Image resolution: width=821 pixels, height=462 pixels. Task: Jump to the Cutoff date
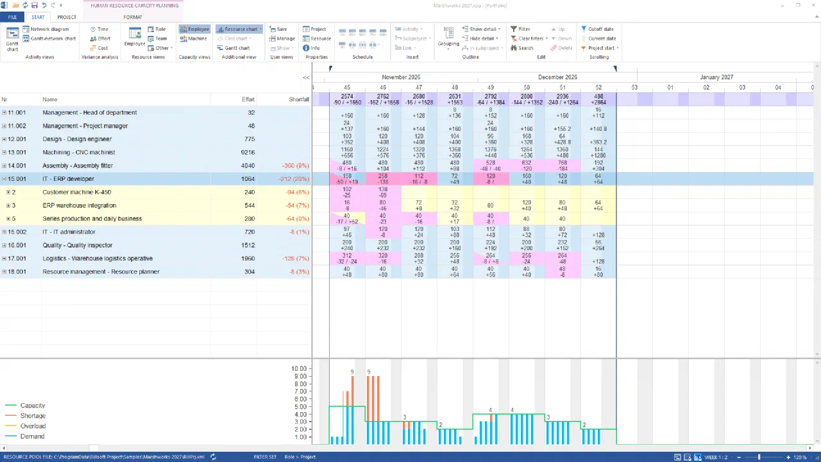pos(597,29)
